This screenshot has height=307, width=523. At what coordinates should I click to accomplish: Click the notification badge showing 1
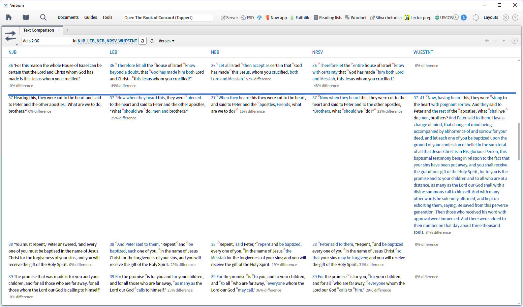464,17
